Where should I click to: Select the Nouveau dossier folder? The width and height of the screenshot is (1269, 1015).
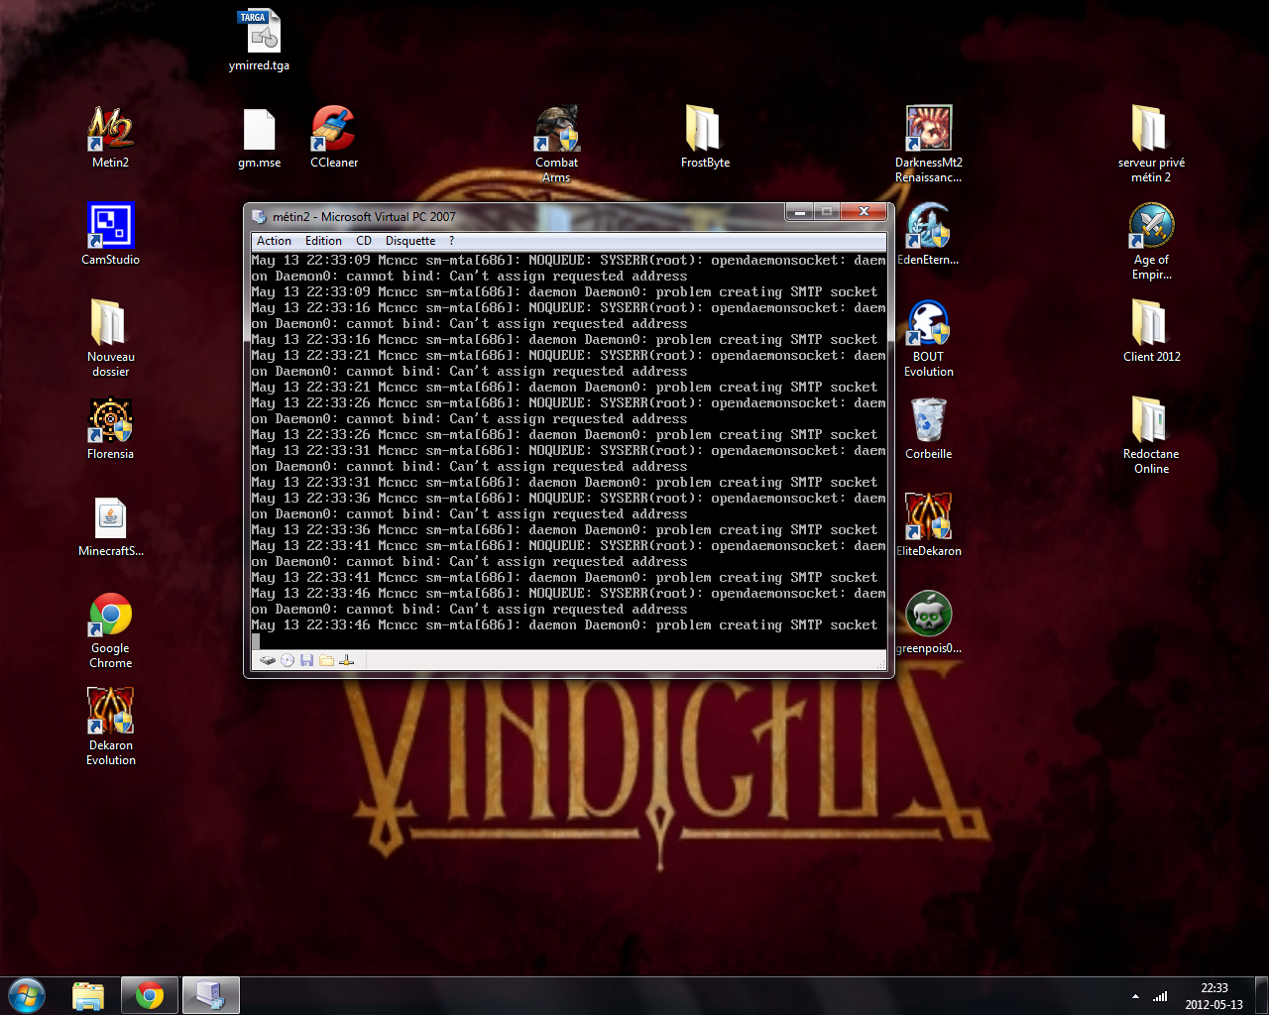(110, 338)
